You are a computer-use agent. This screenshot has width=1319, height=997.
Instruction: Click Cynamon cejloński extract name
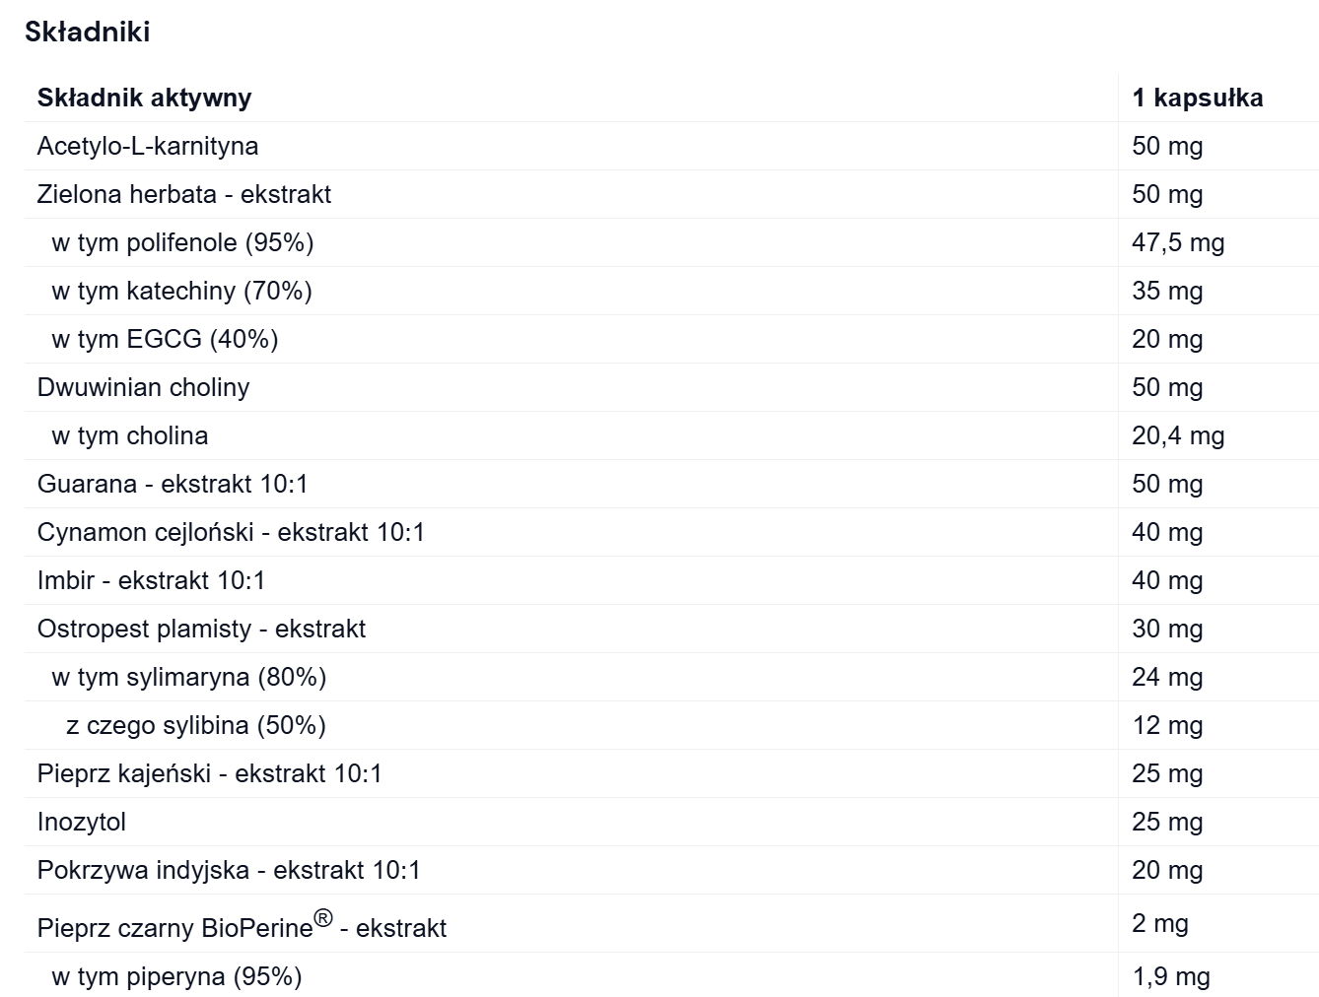click(231, 532)
